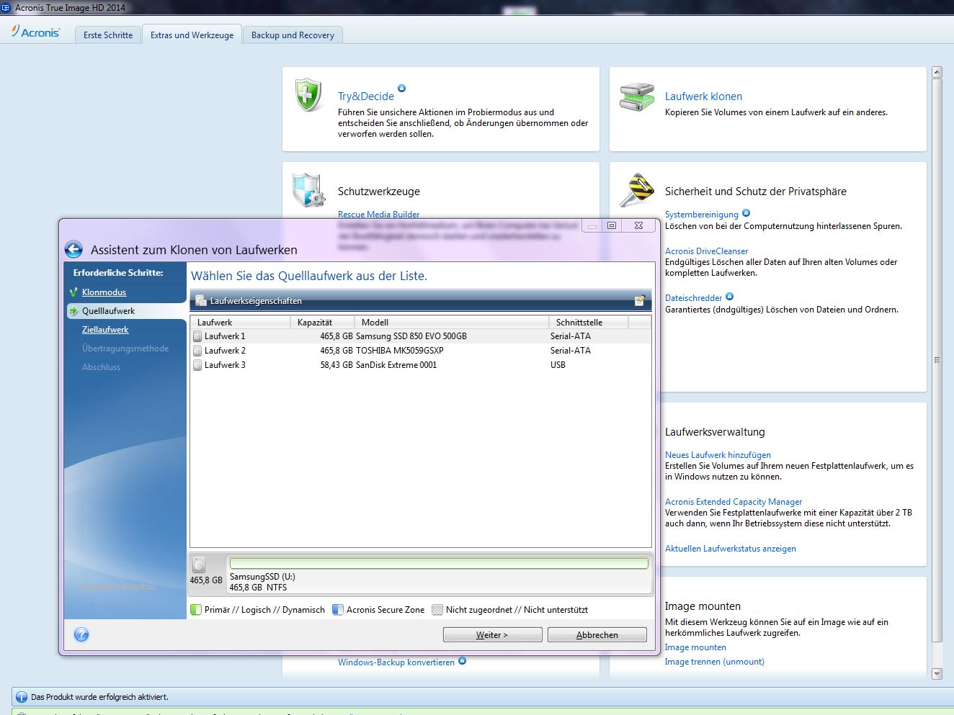This screenshot has width=954, height=715.
Task: Open the Try&Decide link
Action: [x=366, y=96]
